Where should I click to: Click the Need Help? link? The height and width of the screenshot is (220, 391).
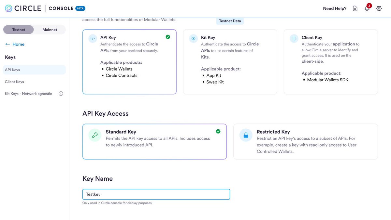pos(335,8)
